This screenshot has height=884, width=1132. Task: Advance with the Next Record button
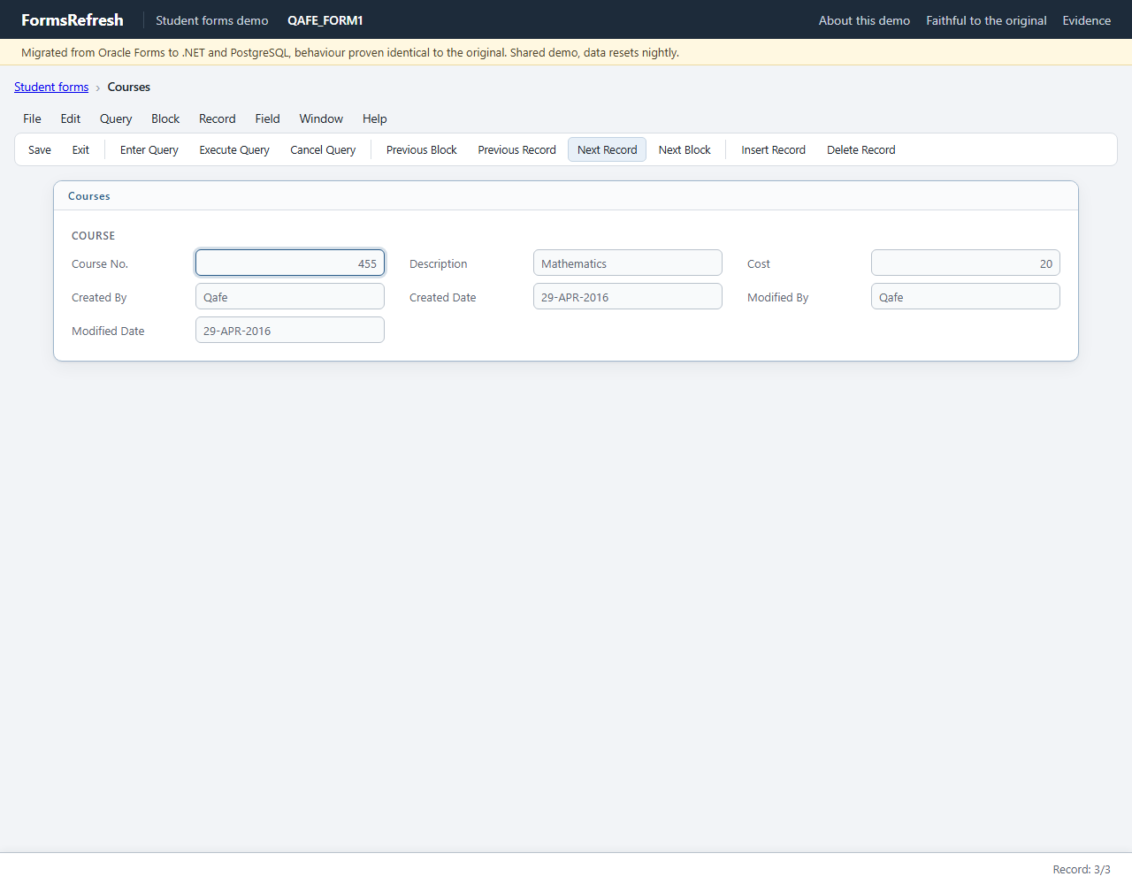pos(608,149)
